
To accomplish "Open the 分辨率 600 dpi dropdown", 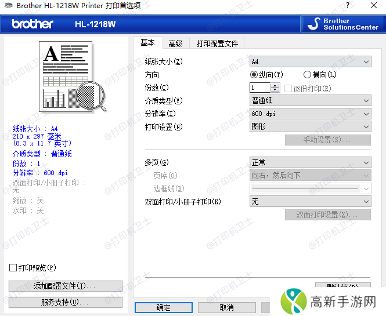I will (x=310, y=114).
